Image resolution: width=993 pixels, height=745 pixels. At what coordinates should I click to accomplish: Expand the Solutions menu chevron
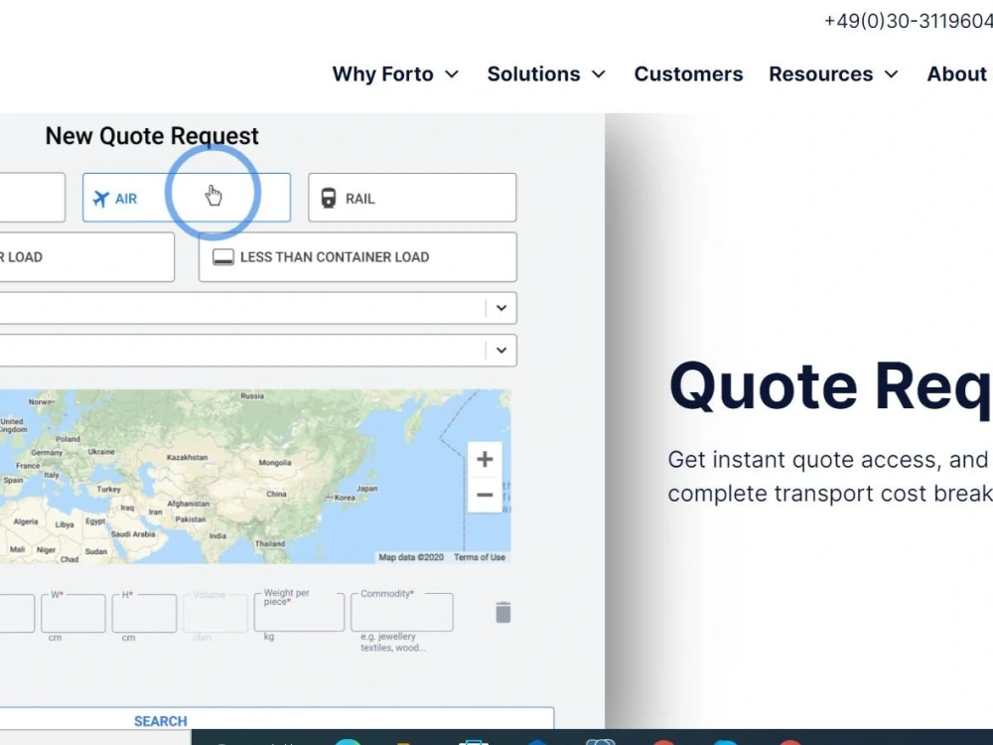click(599, 74)
